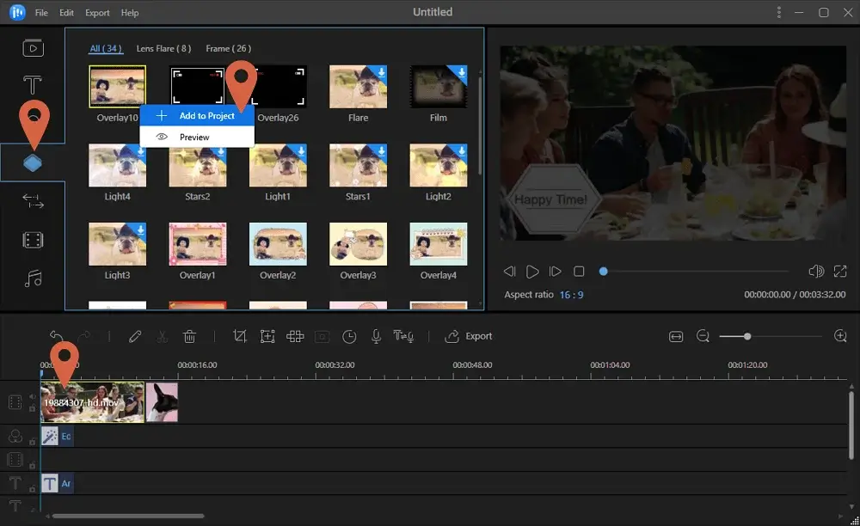Adjust clip duration using the clock icon

pos(349,336)
